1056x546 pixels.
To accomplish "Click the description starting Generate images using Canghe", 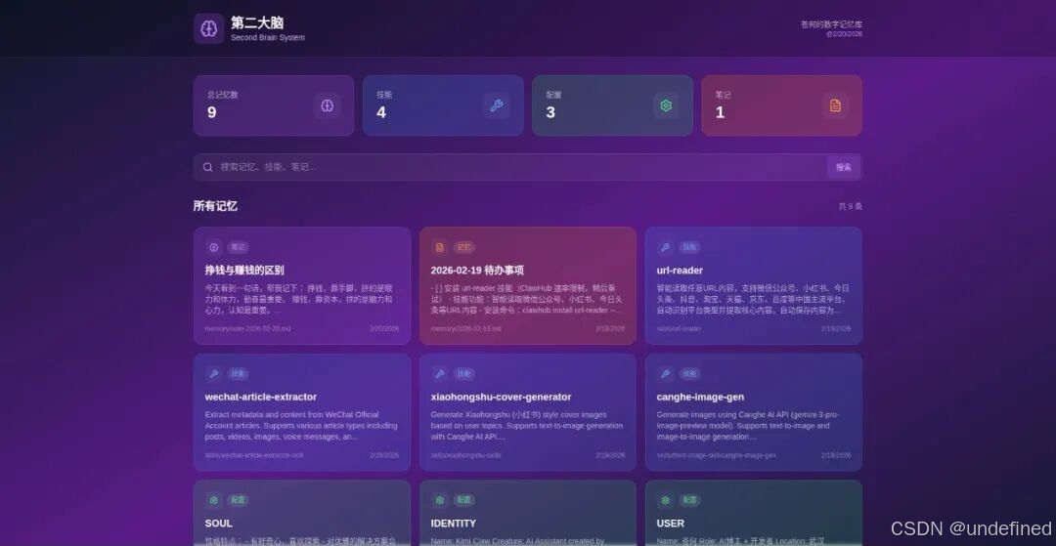I will tap(748, 426).
